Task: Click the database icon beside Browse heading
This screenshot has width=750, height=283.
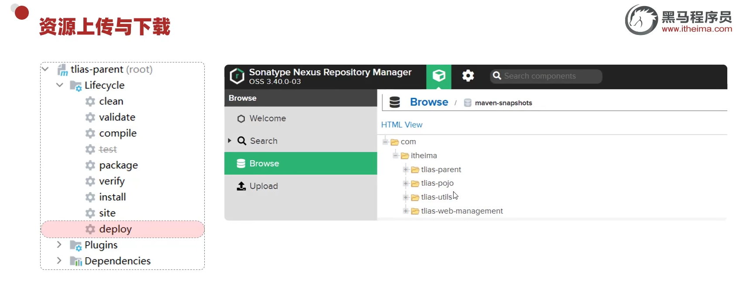Action: pyautogui.click(x=395, y=102)
